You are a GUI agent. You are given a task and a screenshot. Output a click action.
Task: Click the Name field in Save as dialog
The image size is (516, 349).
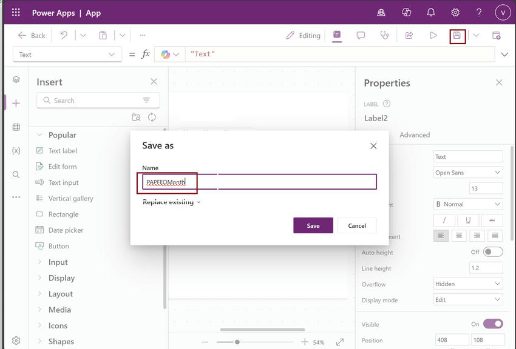[x=259, y=182]
